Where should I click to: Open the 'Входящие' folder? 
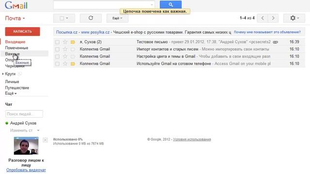point(15,42)
